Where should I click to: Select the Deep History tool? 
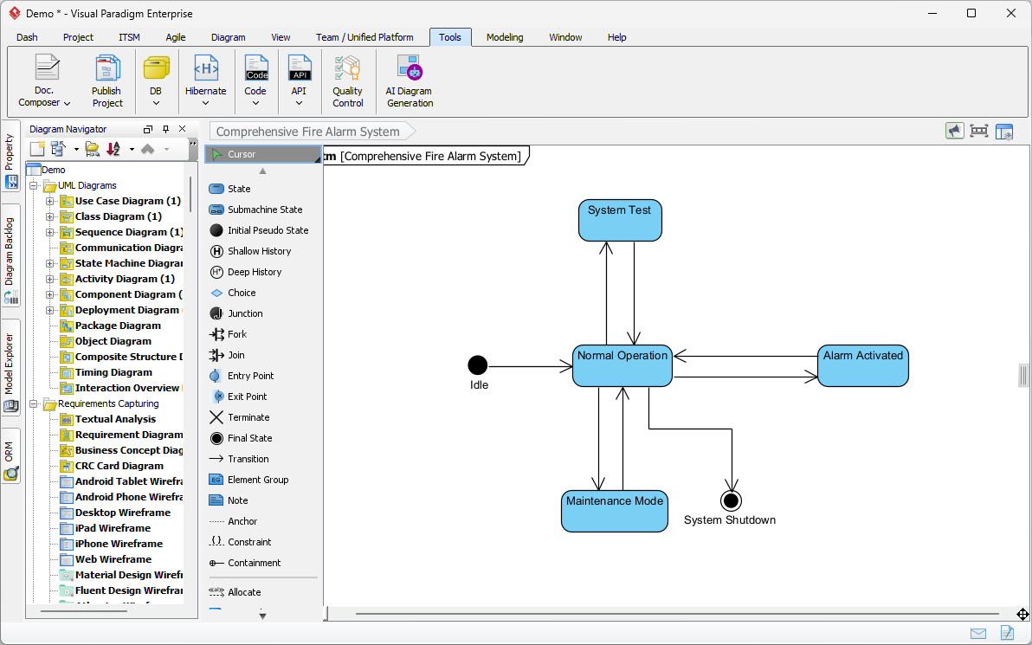point(246,272)
